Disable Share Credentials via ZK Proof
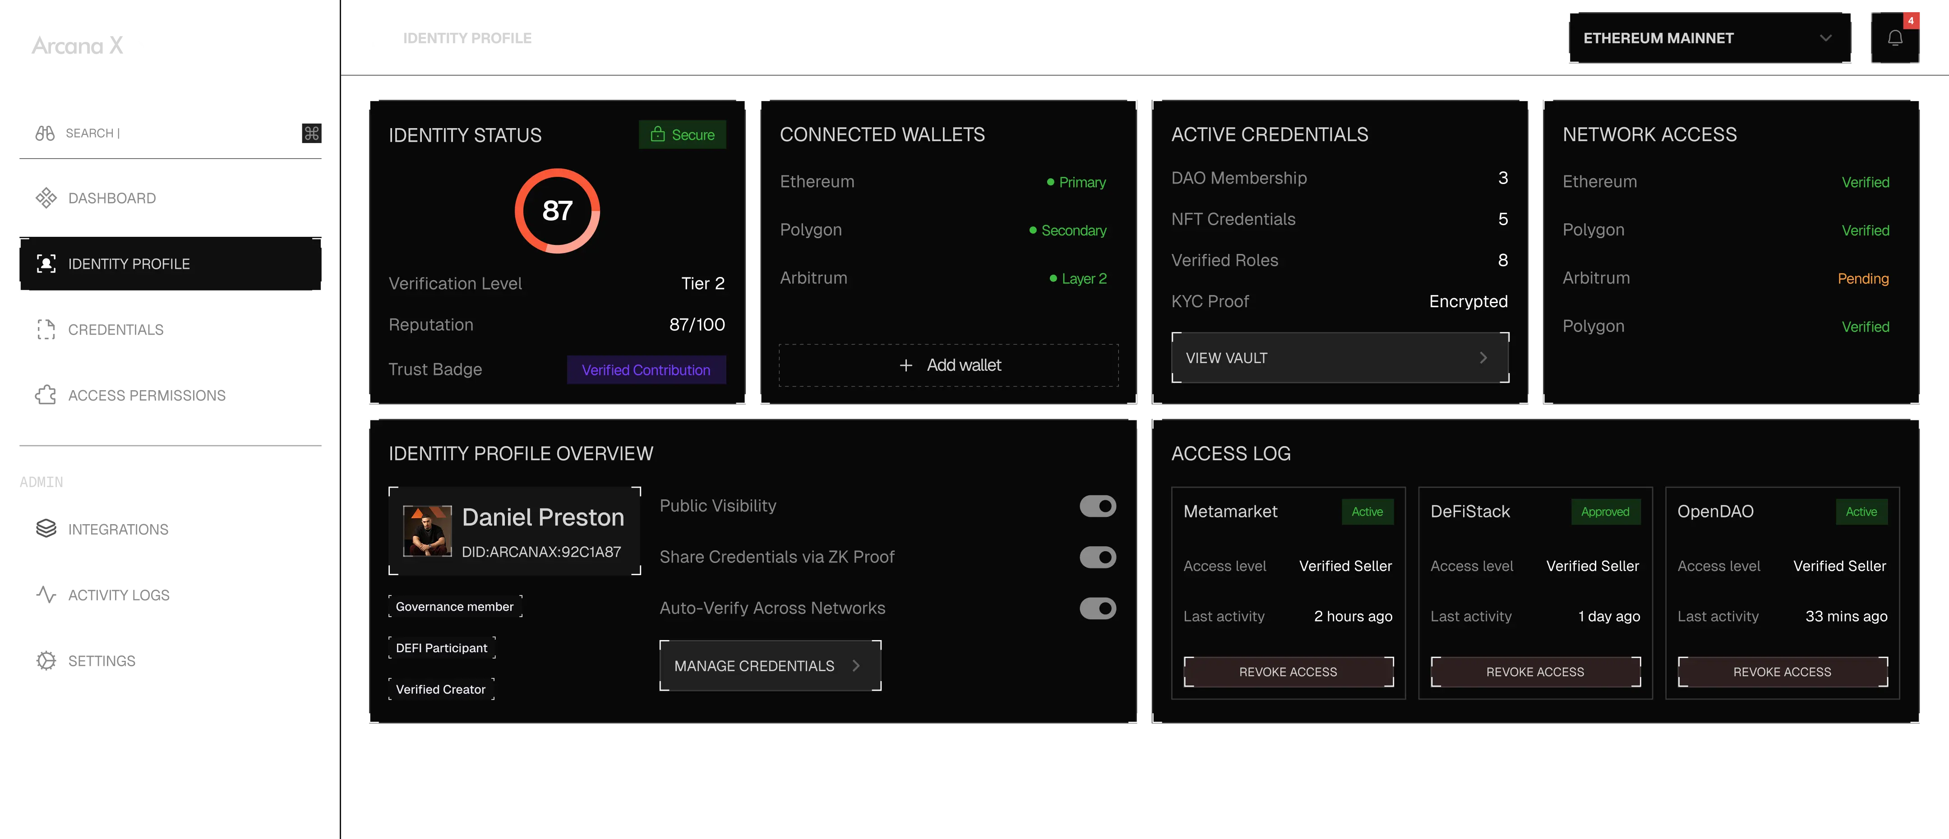This screenshot has height=839, width=1949. [1099, 556]
